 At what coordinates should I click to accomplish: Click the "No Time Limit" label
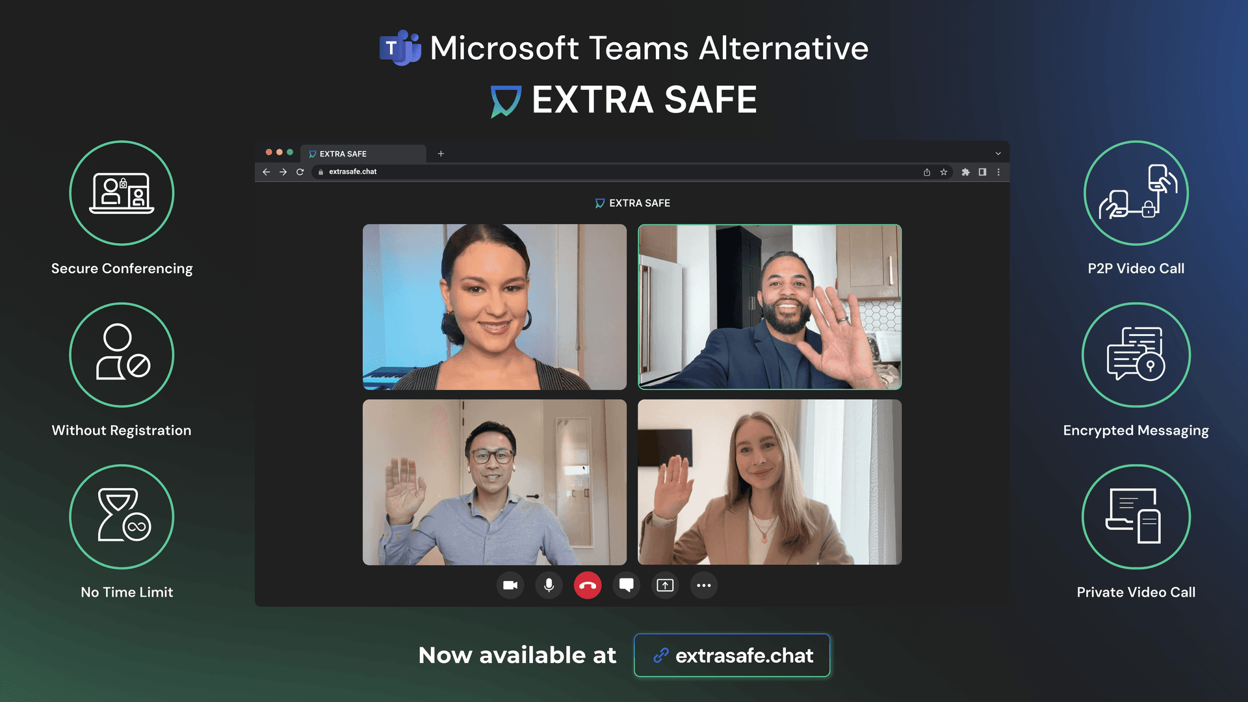click(x=127, y=592)
